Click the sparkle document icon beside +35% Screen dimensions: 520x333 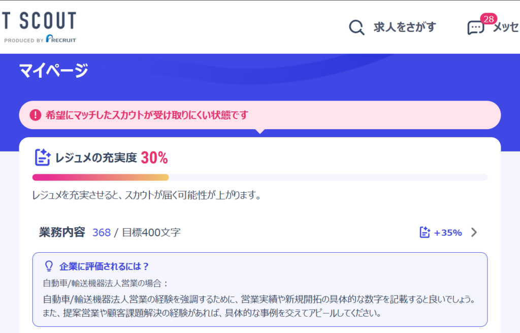(x=425, y=232)
